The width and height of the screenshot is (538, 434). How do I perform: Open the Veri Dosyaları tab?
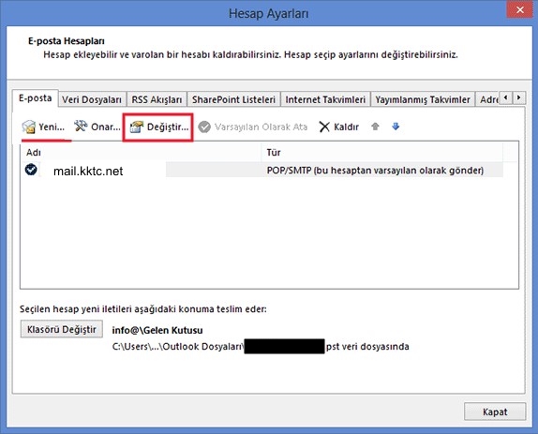click(92, 99)
